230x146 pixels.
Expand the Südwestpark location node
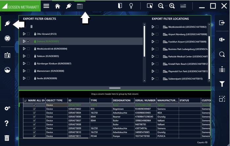pos(153,79)
